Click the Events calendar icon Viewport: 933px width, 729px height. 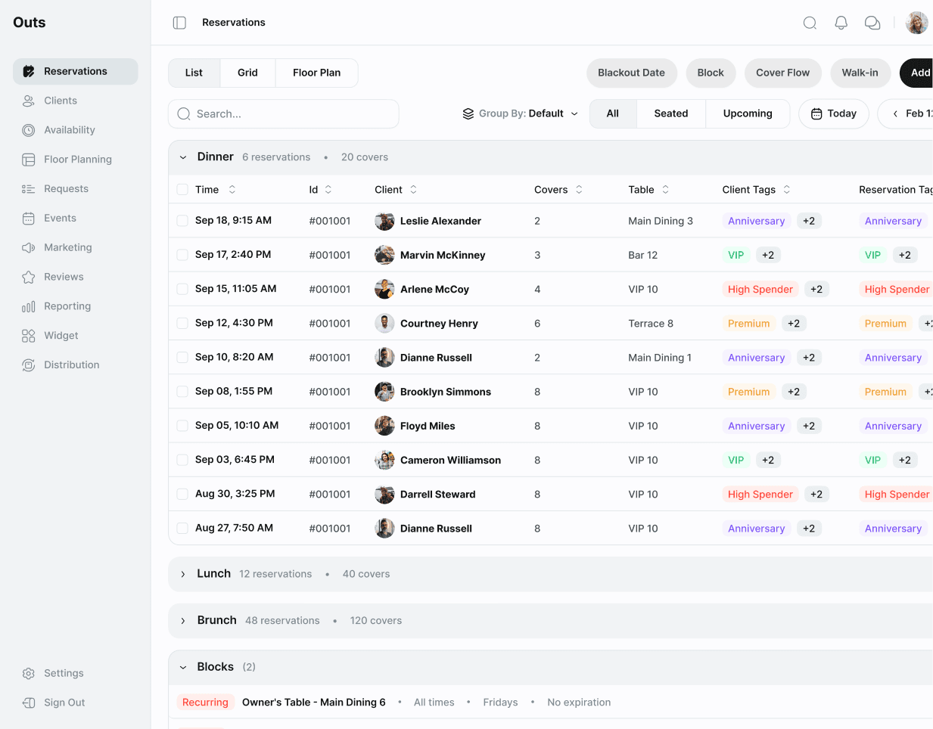point(29,219)
